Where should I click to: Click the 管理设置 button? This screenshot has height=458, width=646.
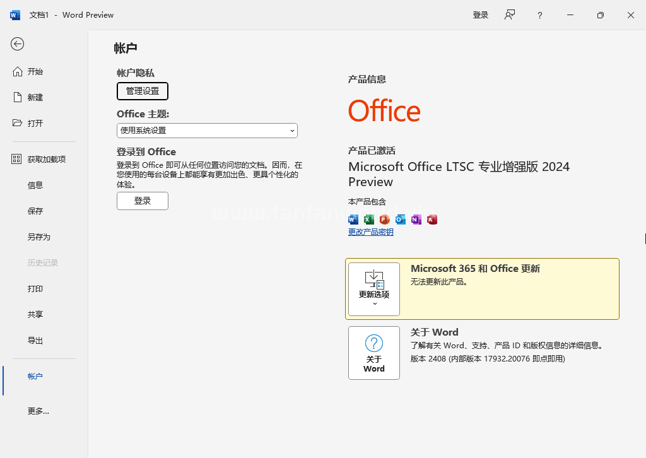point(143,91)
